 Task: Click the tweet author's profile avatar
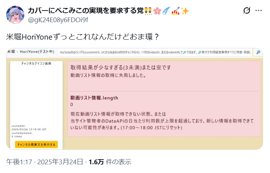pyautogui.click(x=15, y=15)
